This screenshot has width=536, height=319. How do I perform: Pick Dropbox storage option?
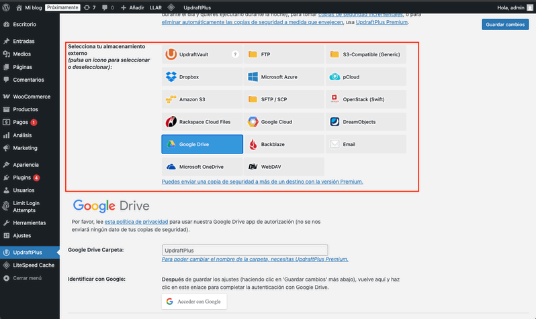pos(202,77)
